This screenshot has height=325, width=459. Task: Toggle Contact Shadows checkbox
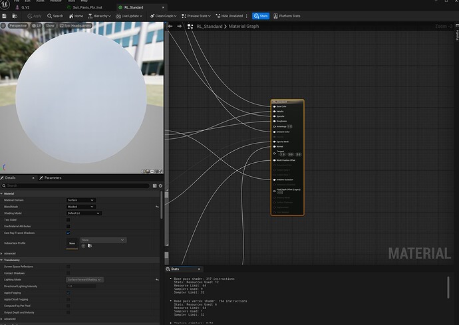[x=69, y=273]
